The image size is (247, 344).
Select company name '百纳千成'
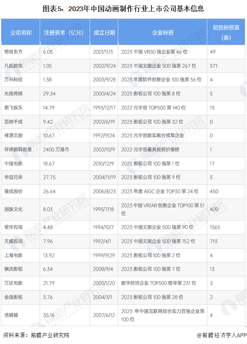point(13,122)
